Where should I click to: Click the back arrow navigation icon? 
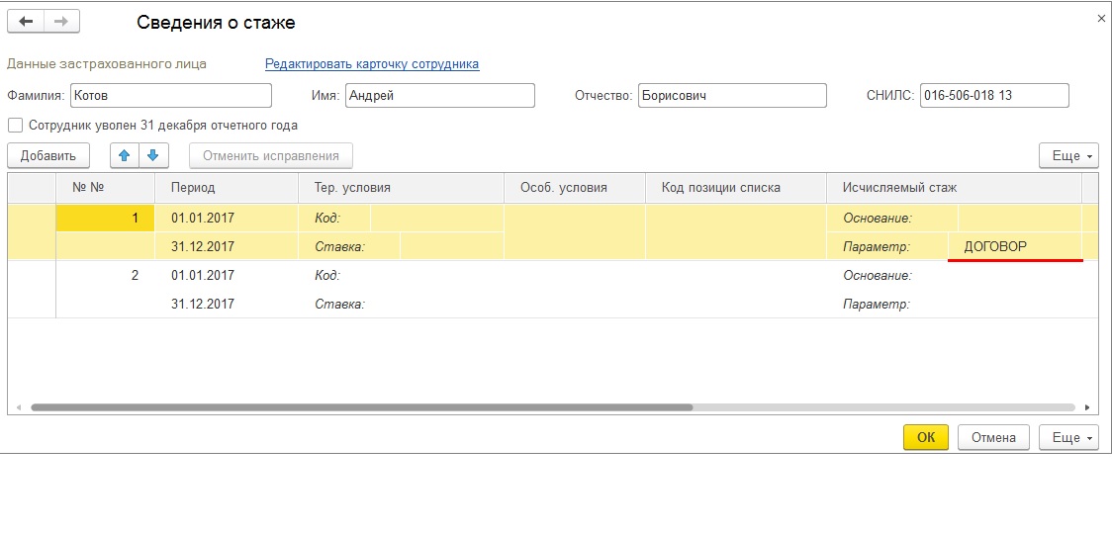[26, 21]
